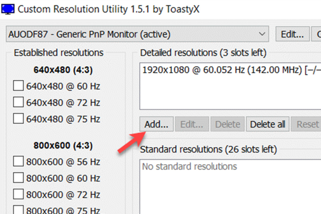Select the 1920x1080 @ 60.052 Hz entry
Image resolution: width=321 pixels, height=214 pixels.
tap(225, 70)
